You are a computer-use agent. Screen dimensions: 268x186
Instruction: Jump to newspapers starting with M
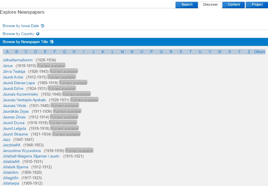pyautogui.click(x=122, y=52)
